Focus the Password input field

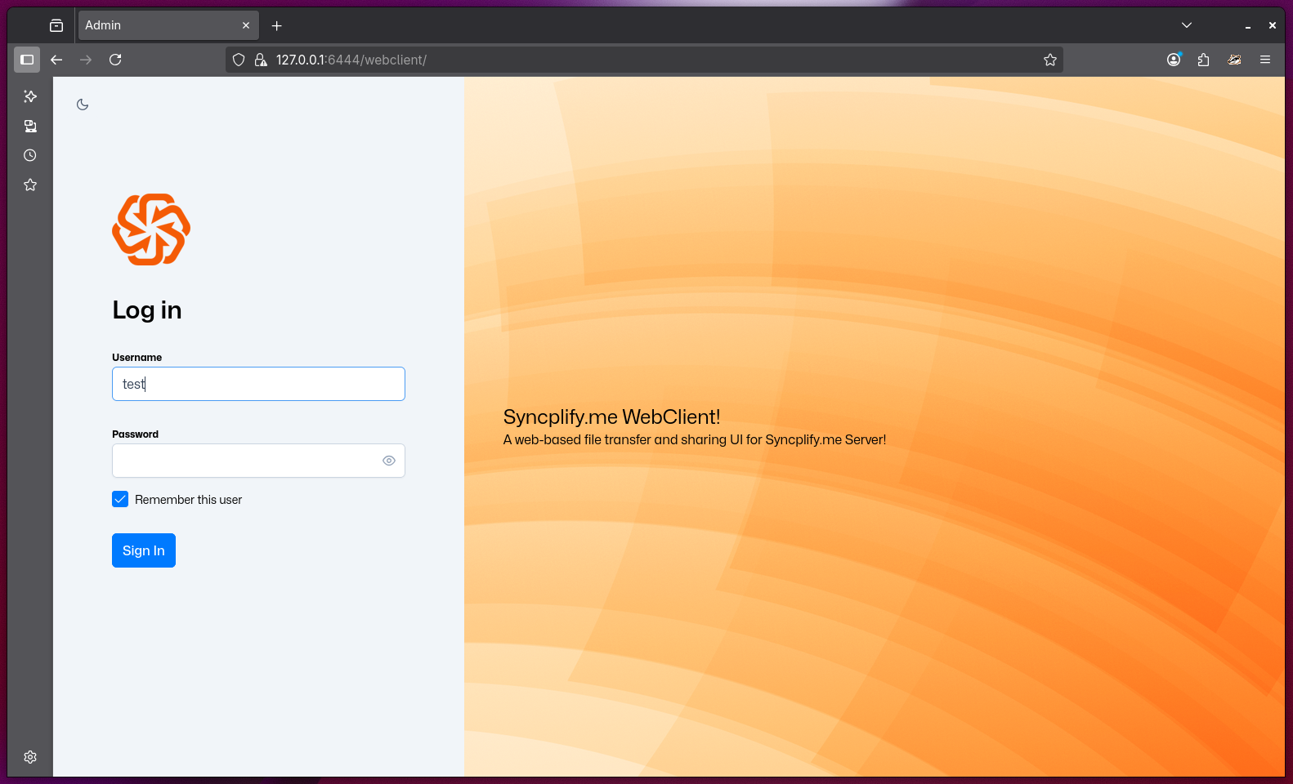258,461
